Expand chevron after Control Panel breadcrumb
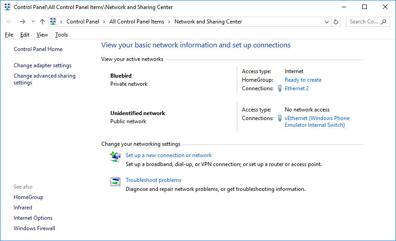The height and width of the screenshot is (241, 396). (x=104, y=22)
